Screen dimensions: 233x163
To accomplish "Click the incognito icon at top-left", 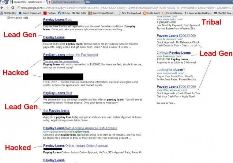I will [x=3, y=2].
